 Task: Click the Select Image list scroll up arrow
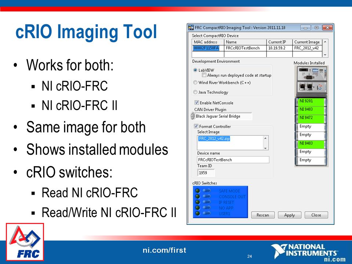pyautogui.click(x=265, y=138)
